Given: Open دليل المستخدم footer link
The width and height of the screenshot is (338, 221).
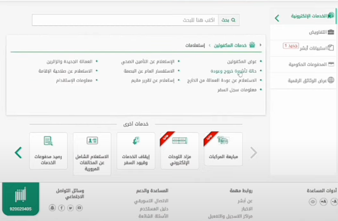Looking at the screenshot, I should (x=154, y=209).
